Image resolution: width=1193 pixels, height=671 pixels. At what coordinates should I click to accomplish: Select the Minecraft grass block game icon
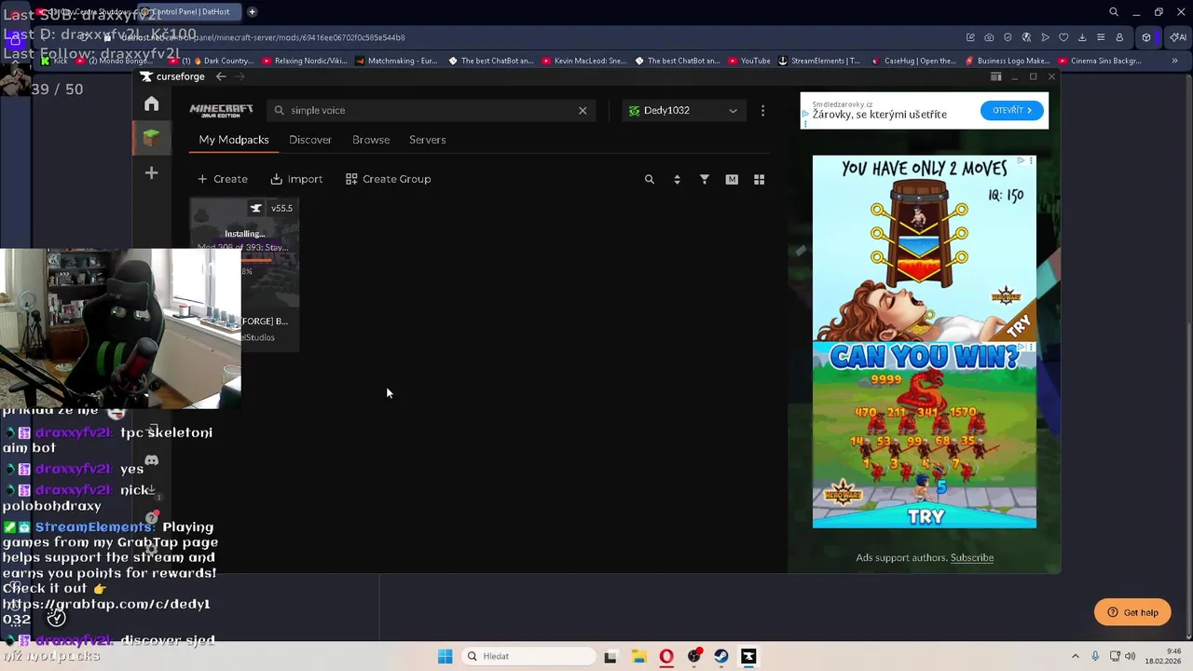(x=151, y=138)
